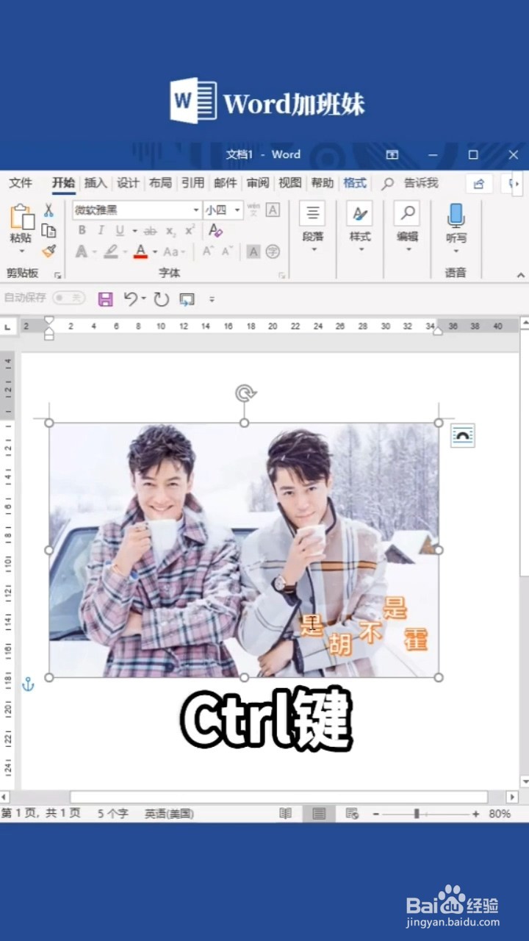
Task: Click the zoom slider handle
Action: 417,814
